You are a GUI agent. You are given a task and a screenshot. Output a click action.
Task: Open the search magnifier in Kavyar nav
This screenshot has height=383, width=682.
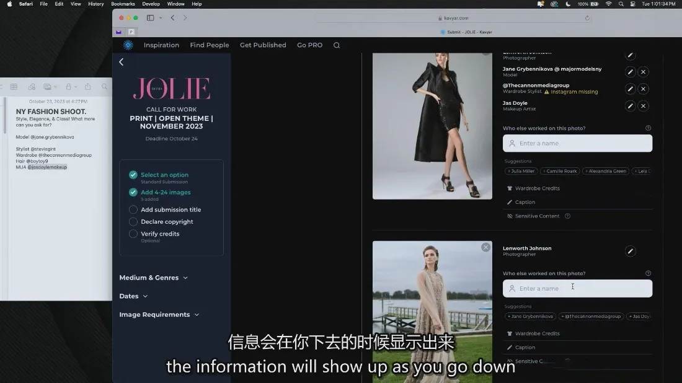(337, 45)
